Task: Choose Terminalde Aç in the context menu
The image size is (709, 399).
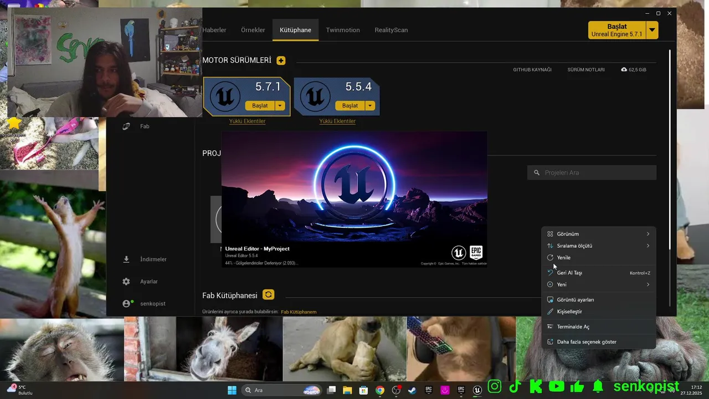Action: (598, 327)
